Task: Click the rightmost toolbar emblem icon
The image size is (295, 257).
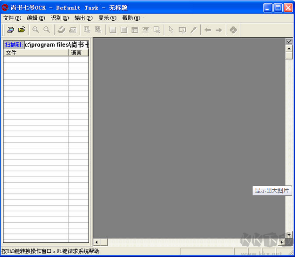Action: [x=233, y=30]
